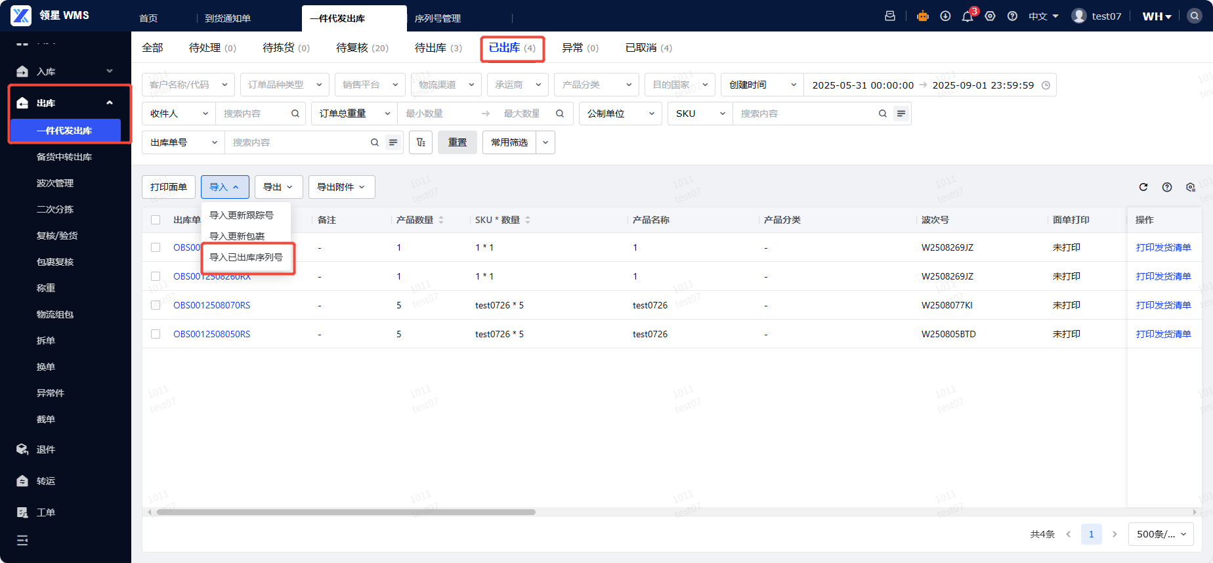Tick checkbox for order OBS0012508070RS
This screenshot has height=563, width=1213.
point(156,305)
